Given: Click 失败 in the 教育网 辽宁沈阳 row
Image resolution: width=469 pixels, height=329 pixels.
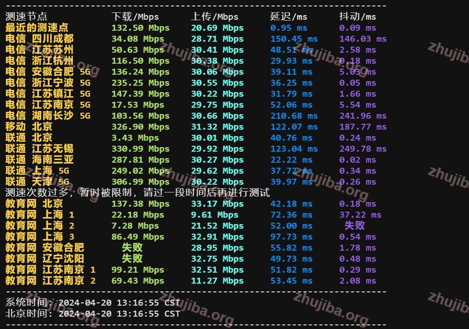Looking at the screenshot, I should pos(132,258).
